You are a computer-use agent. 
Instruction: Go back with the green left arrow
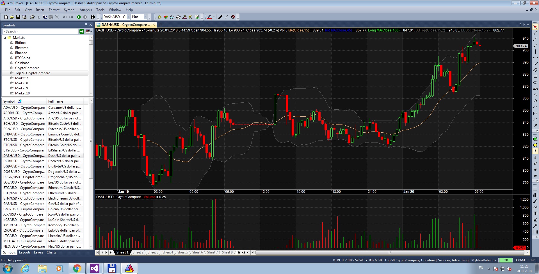[79, 17]
